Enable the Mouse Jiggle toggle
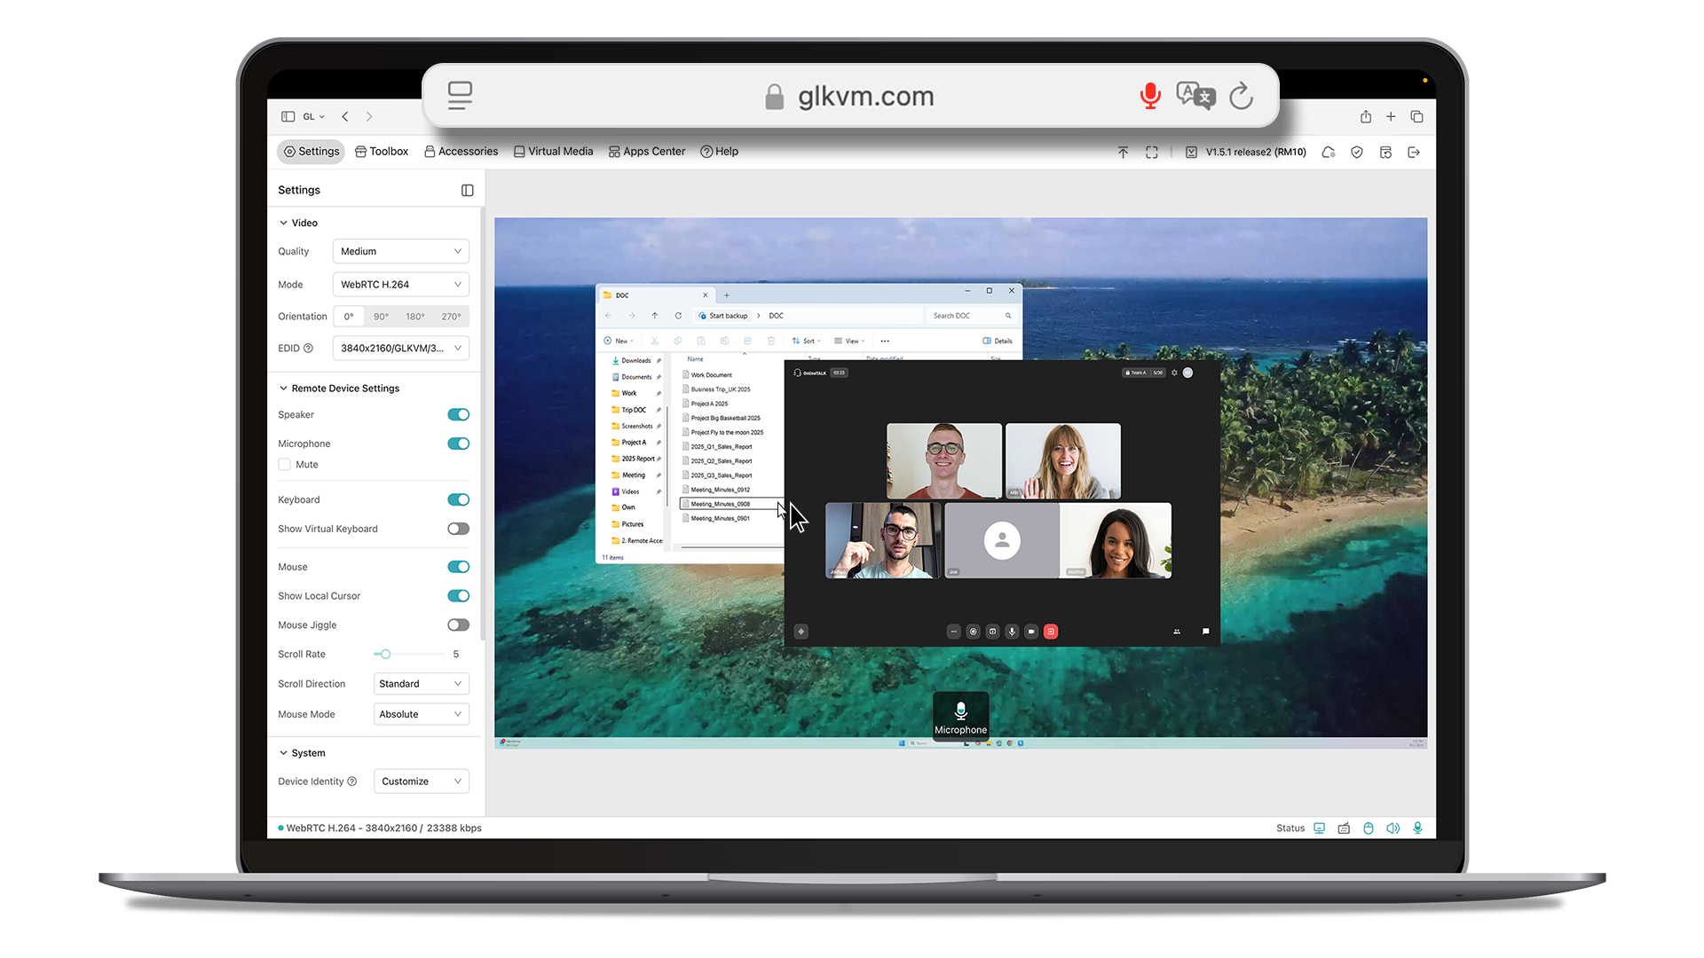The image size is (1704, 958). pyautogui.click(x=458, y=624)
